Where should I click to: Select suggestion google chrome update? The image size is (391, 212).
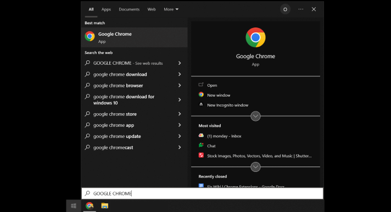coord(117,136)
